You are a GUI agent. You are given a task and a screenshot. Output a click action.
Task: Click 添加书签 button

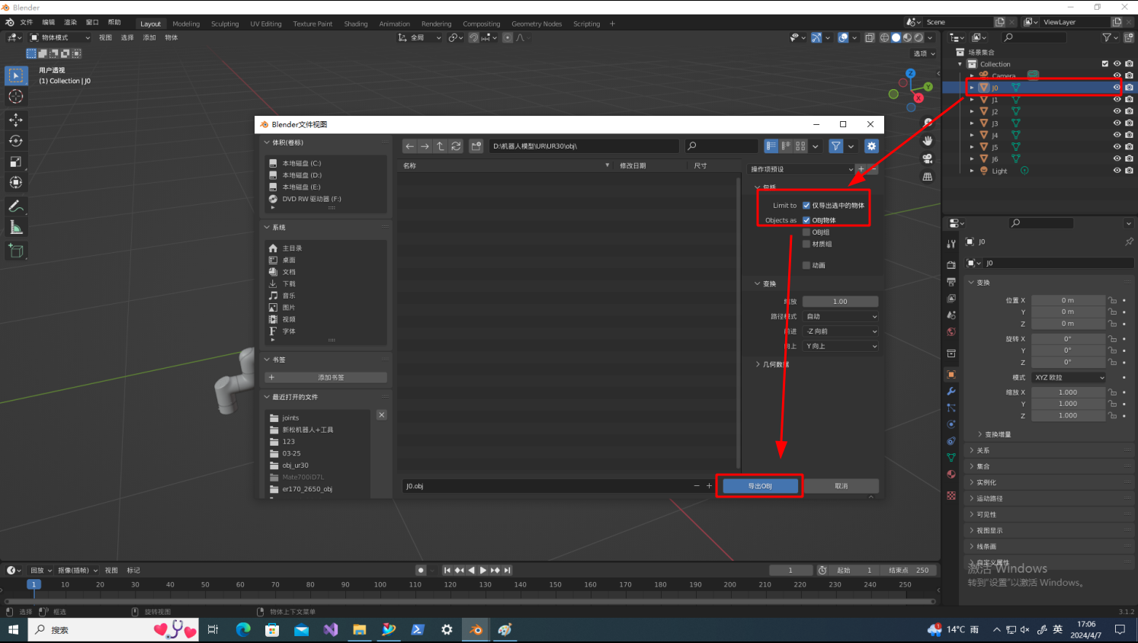[x=326, y=378]
